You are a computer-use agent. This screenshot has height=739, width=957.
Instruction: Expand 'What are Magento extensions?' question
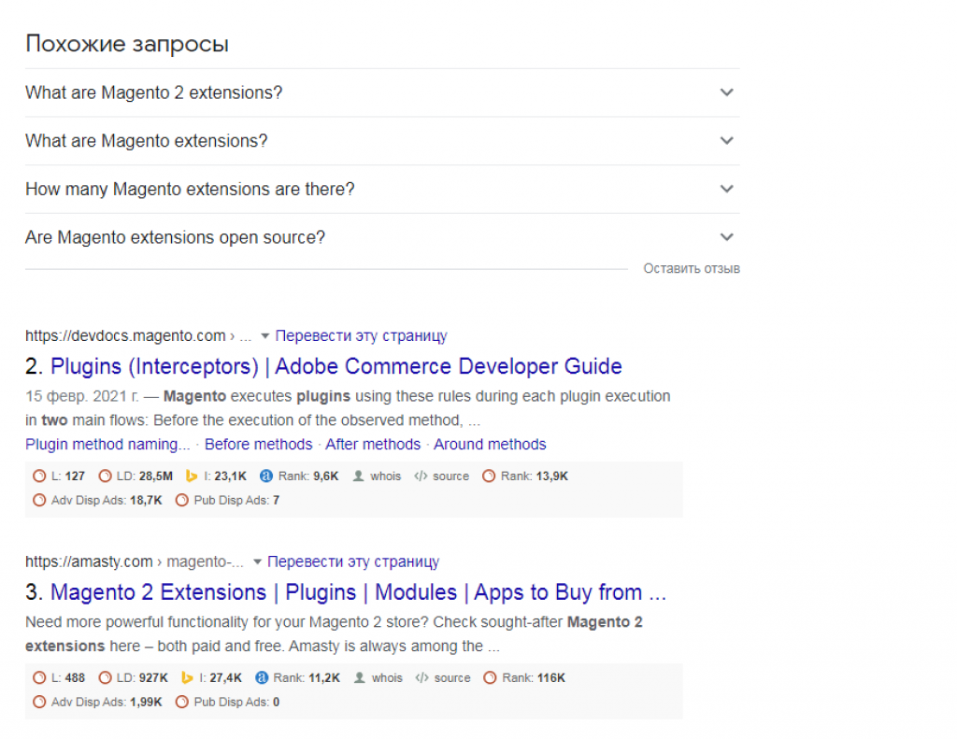726,141
